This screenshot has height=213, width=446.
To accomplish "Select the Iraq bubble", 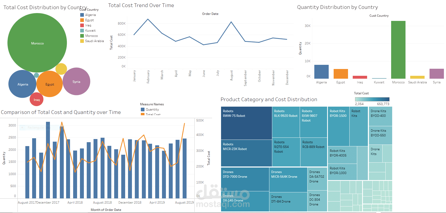I will (37, 99).
